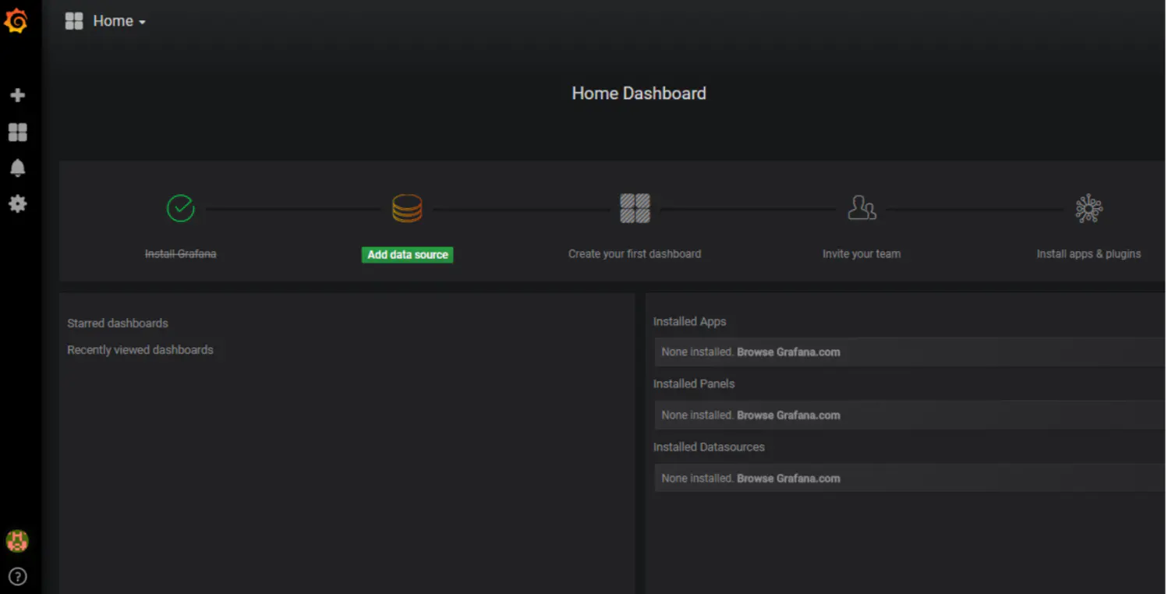This screenshot has width=1168, height=594.
Task: Click the Invite your team link
Action: tap(862, 254)
